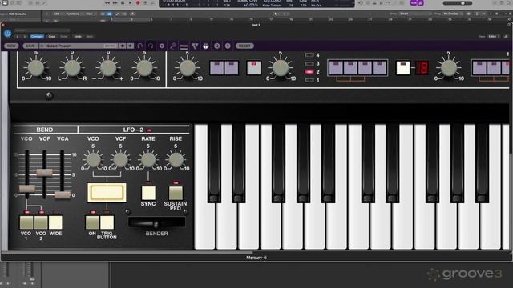Adjust the Logic master volume slider
The height and width of the screenshot is (288, 513).
[x=458, y=3]
